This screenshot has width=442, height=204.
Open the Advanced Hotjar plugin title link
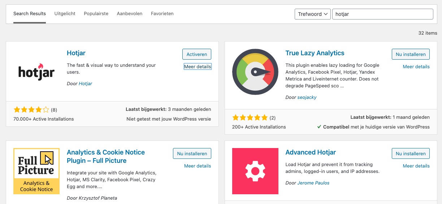(311, 152)
